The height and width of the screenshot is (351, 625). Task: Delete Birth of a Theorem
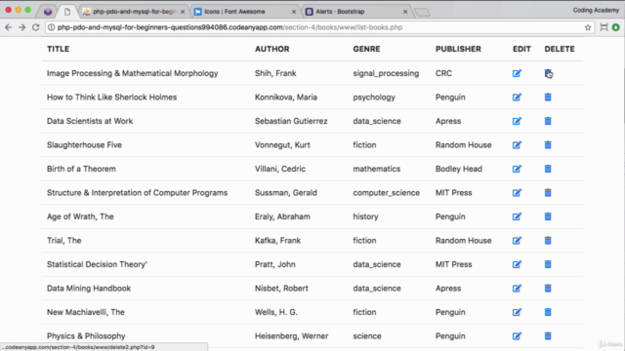(x=548, y=169)
